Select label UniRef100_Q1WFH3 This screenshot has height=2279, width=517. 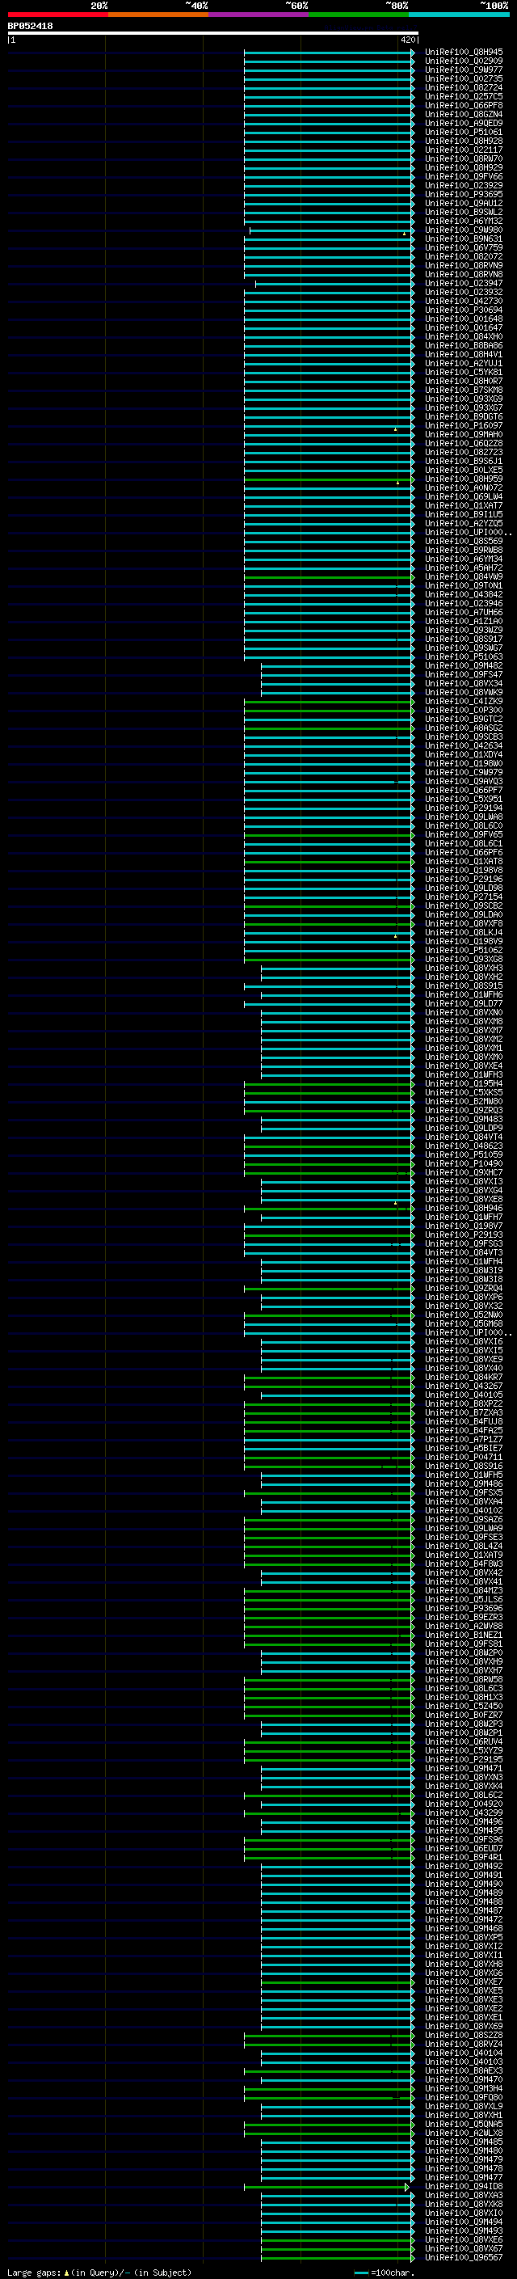click(x=464, y=1075)
